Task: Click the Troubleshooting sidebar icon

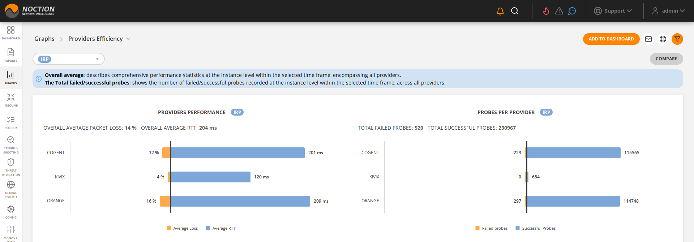Action: pos(11,142)
